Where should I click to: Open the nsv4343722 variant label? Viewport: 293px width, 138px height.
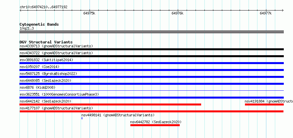[x=56, y=53]
